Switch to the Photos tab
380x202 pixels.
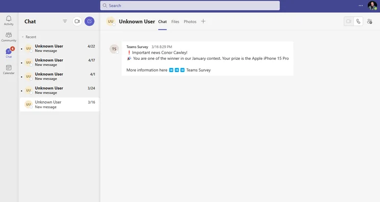[190, 21]
